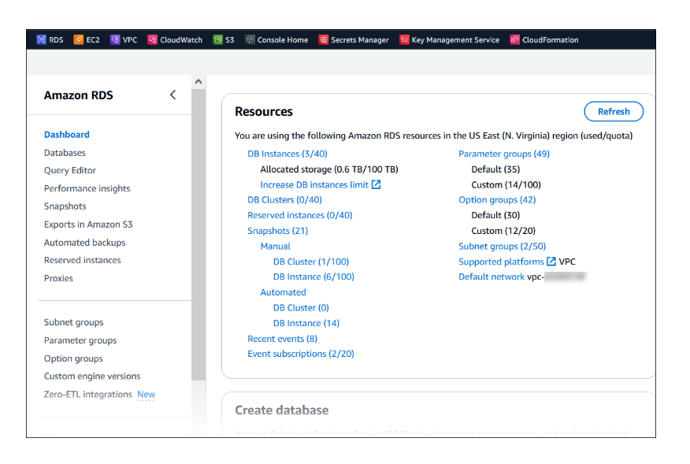Click Custom (12/20) option groups text

pyautogui.click(x=503, y=231)
